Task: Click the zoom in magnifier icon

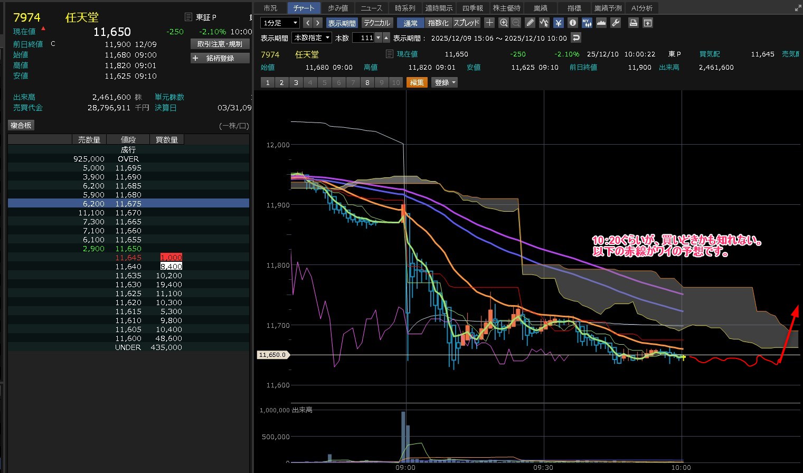Action: tap(504, 23)
